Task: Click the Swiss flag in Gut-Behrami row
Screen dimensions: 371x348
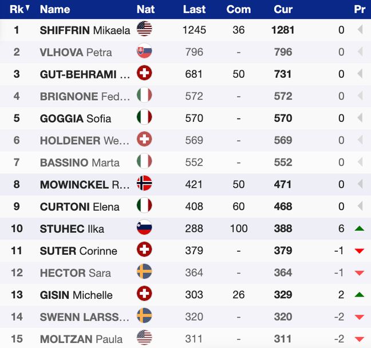Action: (144, 73)
